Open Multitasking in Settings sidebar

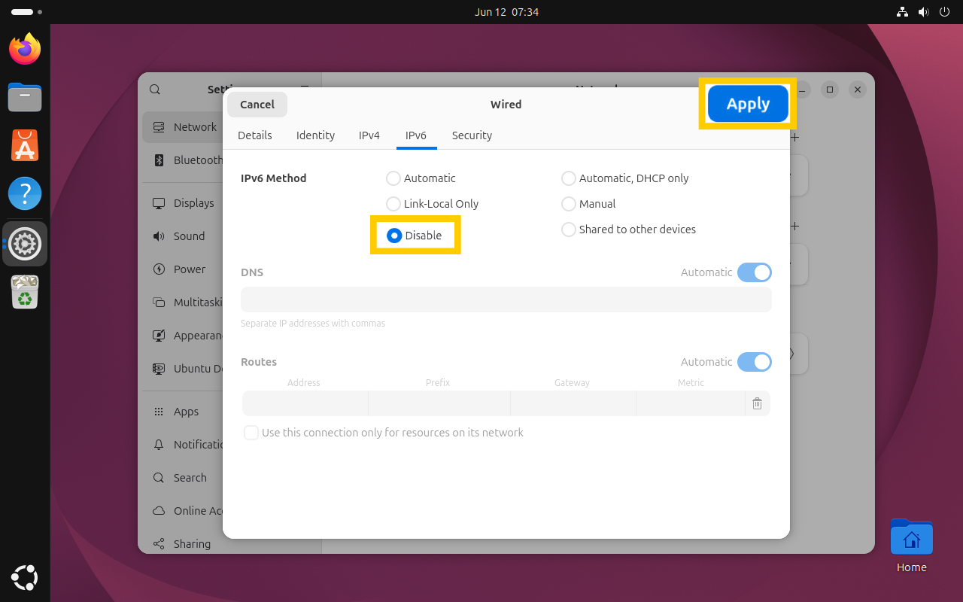click(183, 303)
